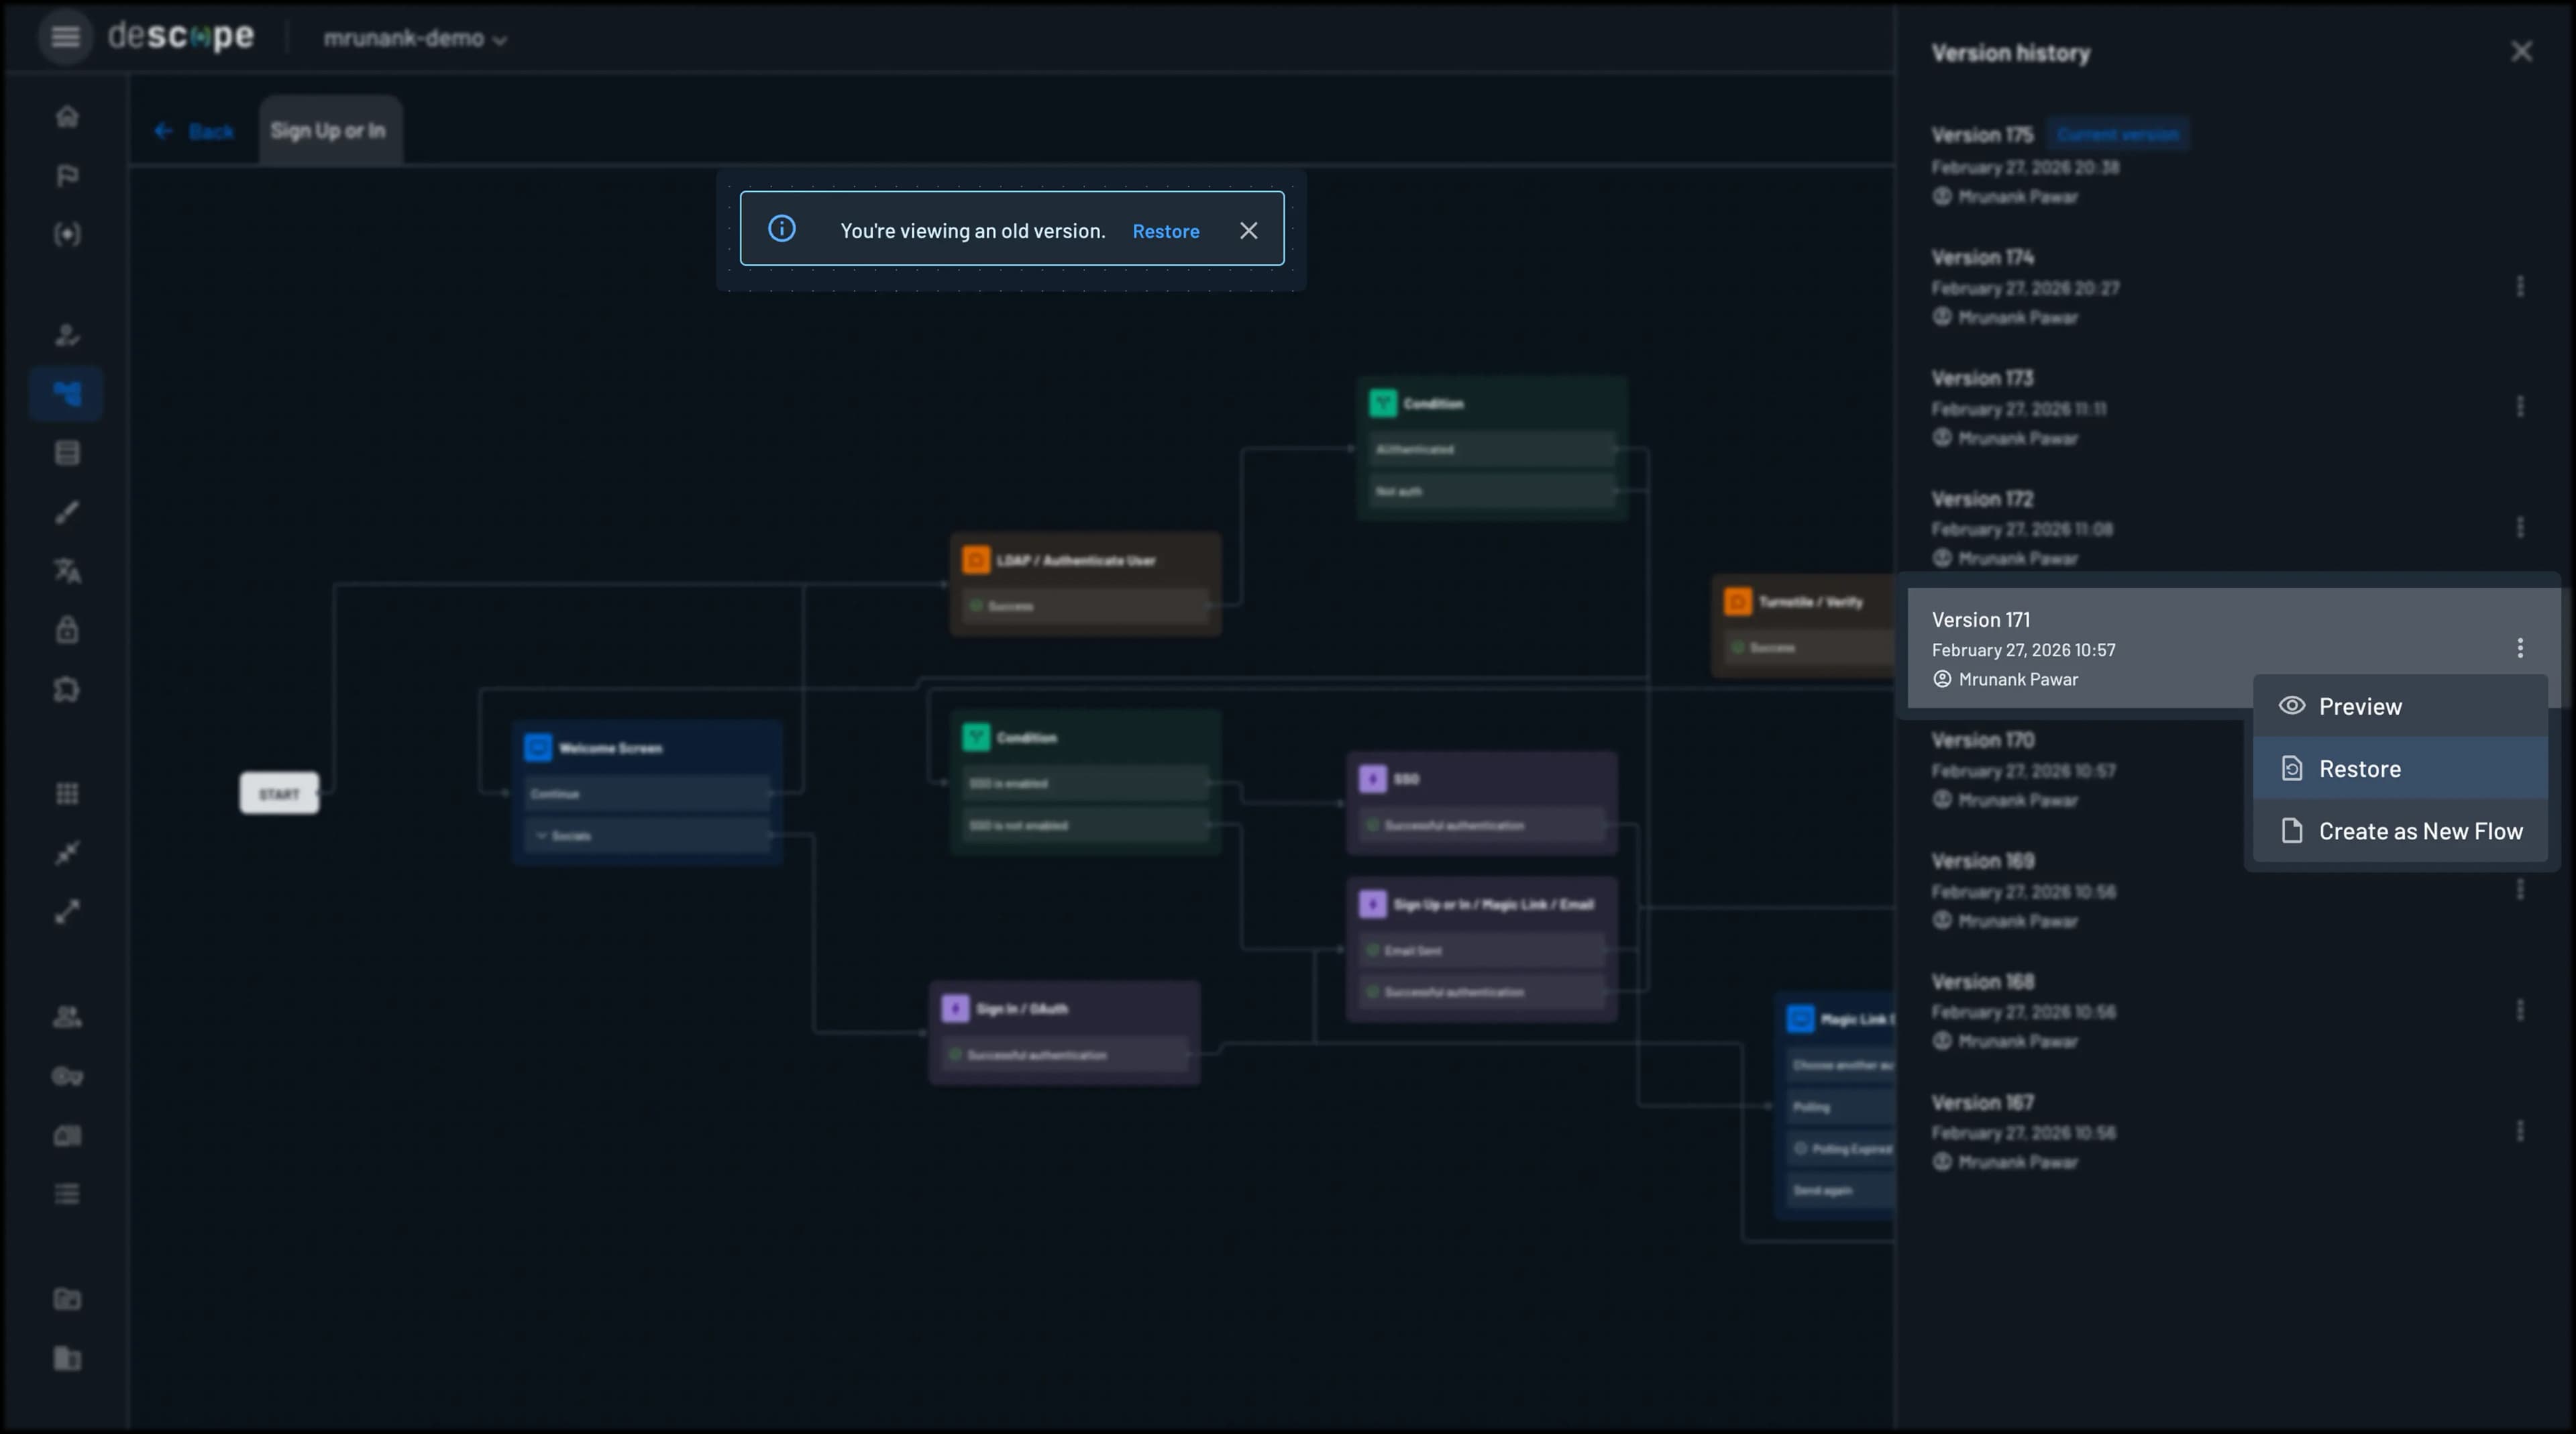
Task: Select the Flows icon in the left sidebar
Action: (67, 393)
